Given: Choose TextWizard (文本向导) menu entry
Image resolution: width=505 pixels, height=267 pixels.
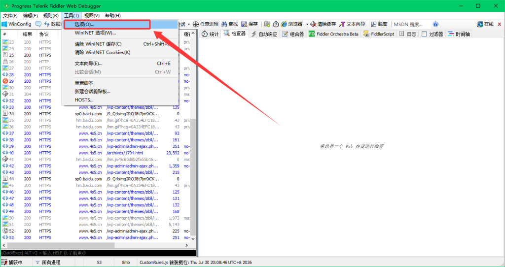Looking at the screenshot, I should (x=120, y=64).
